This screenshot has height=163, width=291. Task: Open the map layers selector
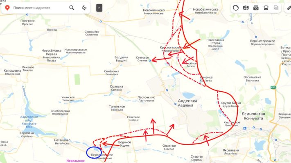276,8
